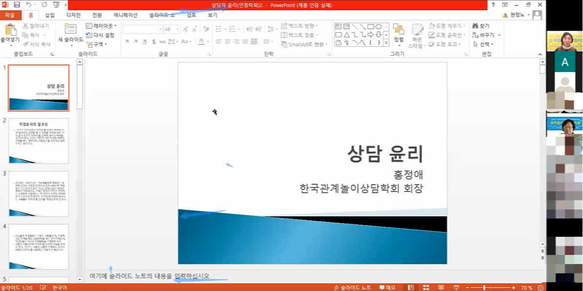This screenshot has height=291, width=583.
Task: Open the 선택 (Select) dropdown menu
Action: point(483,44)
